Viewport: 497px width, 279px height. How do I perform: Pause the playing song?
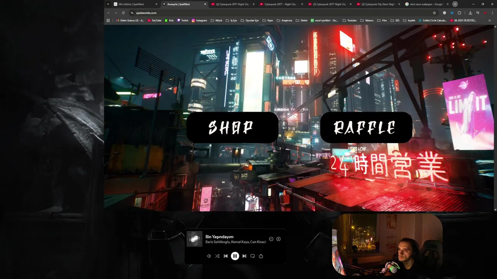[235, 256]
